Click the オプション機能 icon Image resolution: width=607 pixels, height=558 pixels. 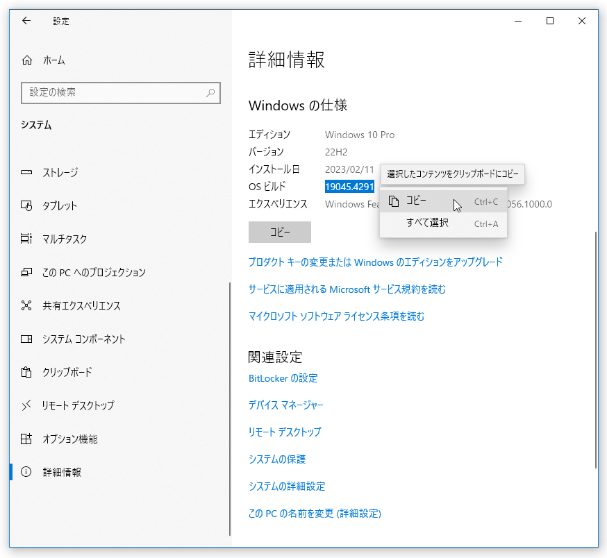point(26,439)
